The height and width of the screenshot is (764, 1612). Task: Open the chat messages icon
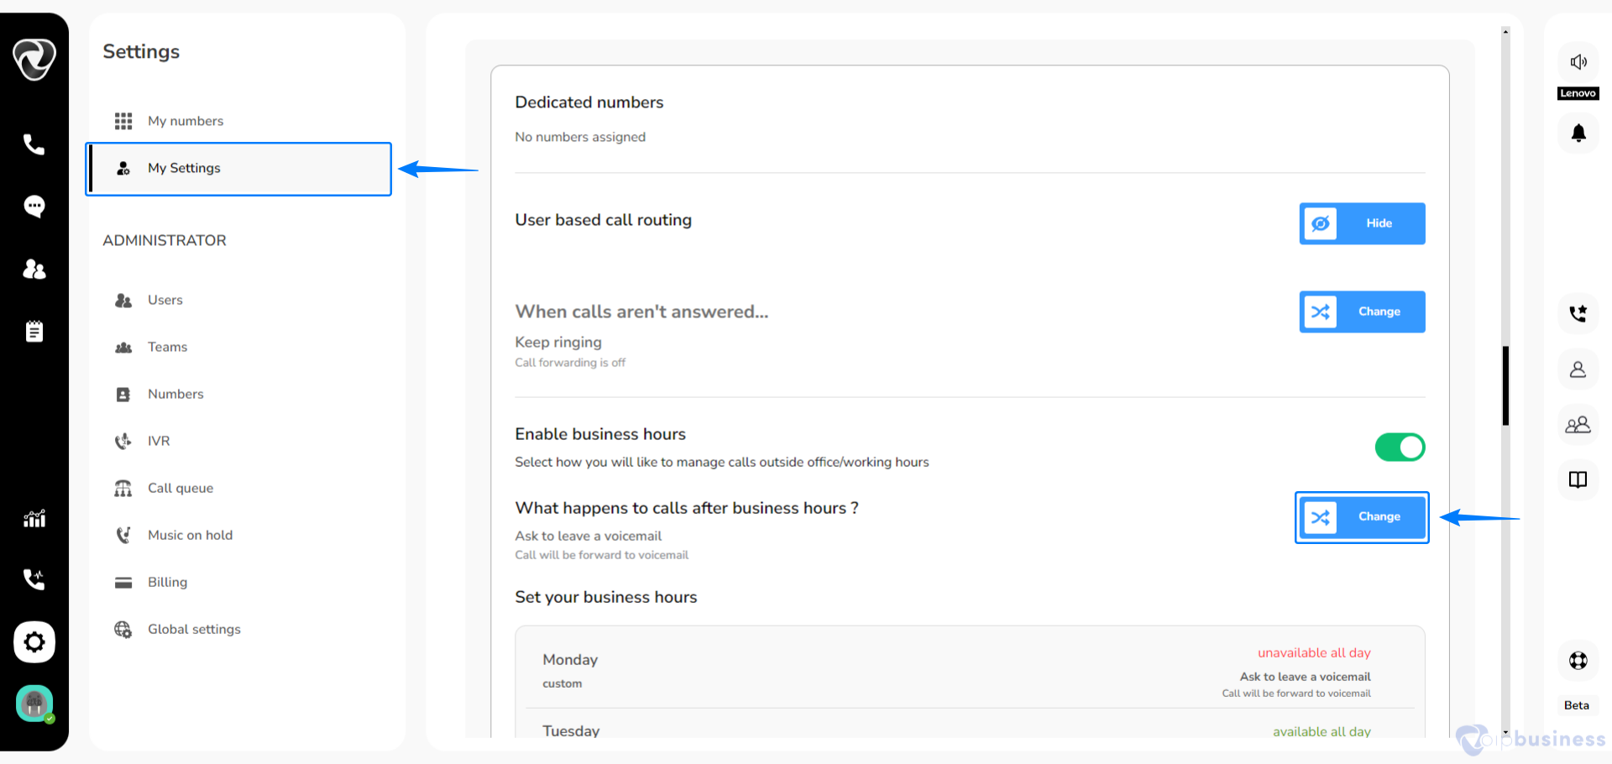(34, 207)
